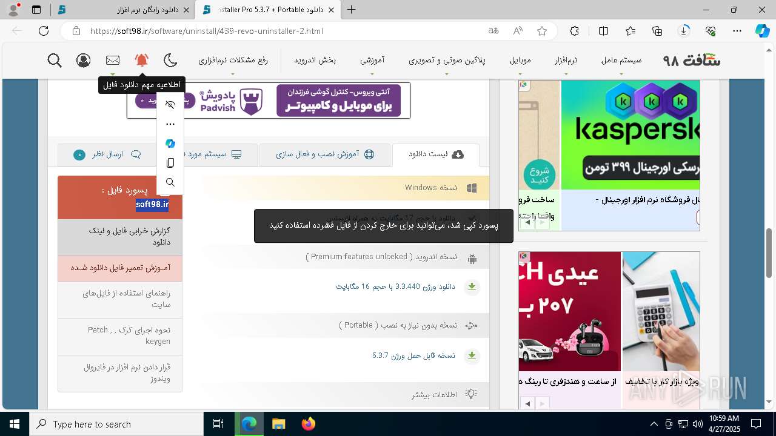Copy selected text via the mini menu copy icon
Screen dimensions: 776x436
pyautogui.click(x=170, y=163)
